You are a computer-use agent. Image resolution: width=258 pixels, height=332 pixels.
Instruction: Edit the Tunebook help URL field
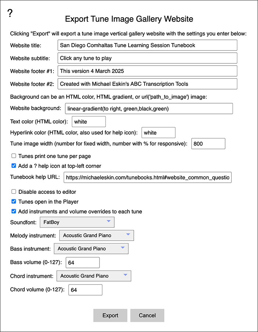pyautogui.click(x=147, y=178)
